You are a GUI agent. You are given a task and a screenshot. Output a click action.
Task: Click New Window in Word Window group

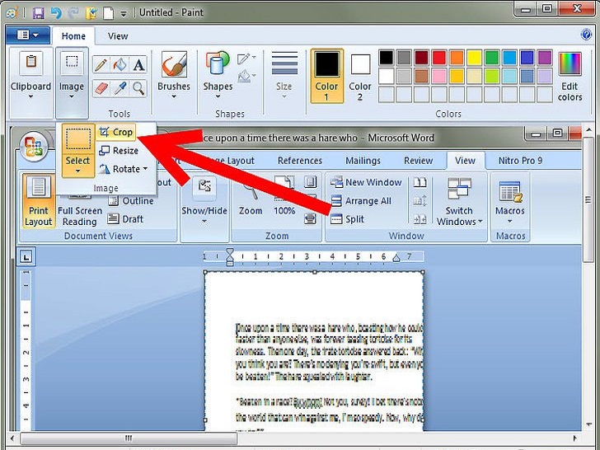click(366, 182)
